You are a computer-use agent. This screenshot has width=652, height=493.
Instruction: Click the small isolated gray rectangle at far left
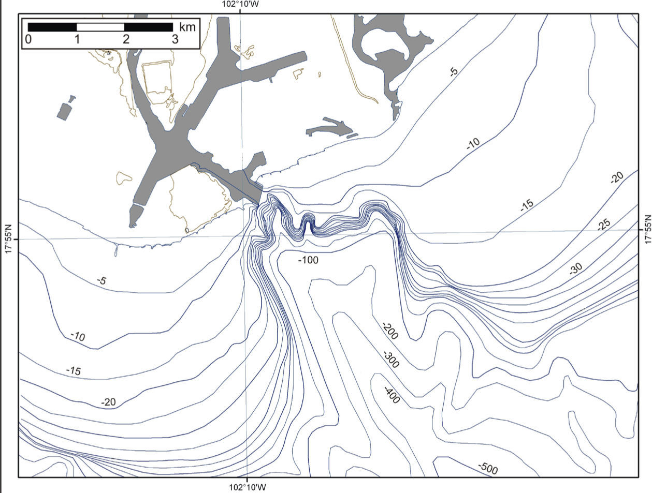(x=64, y=111)
